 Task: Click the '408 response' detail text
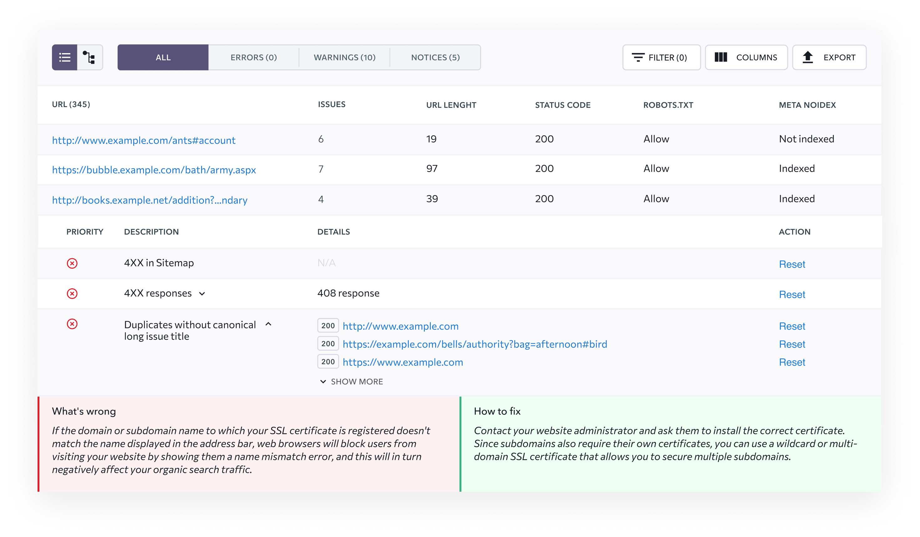(x=348, y=293)
